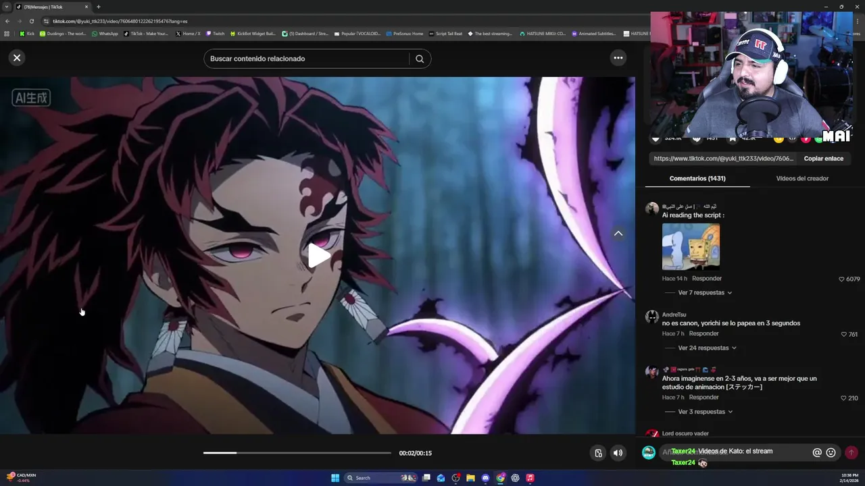Focus the Buscar contenido relacionado search field
This screenshot has width=865, height=486.
pos(307,59)
